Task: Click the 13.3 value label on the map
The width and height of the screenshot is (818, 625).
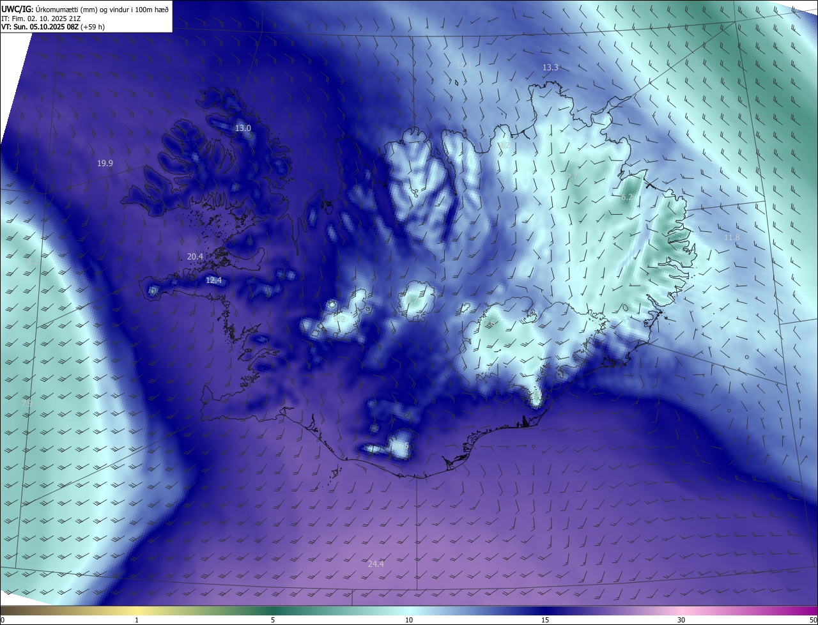Action: (x=550, y=67)
